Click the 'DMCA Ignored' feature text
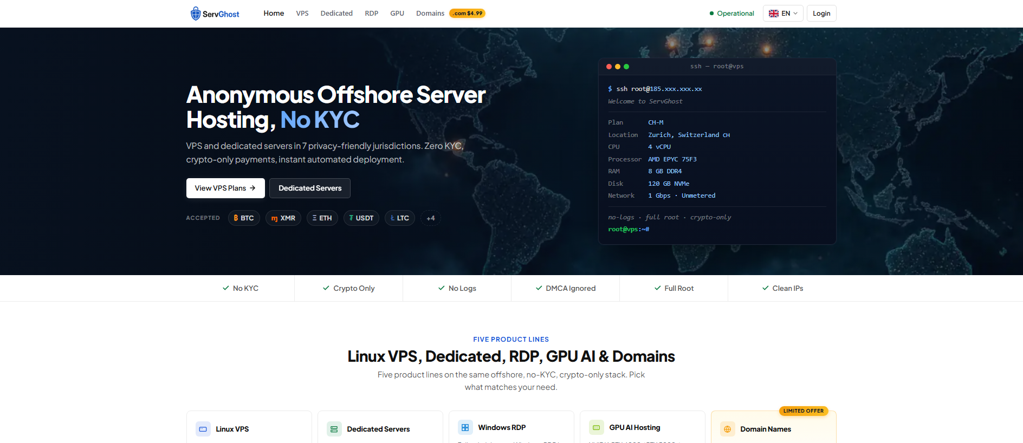1023x443 pixels. (571, 288)
